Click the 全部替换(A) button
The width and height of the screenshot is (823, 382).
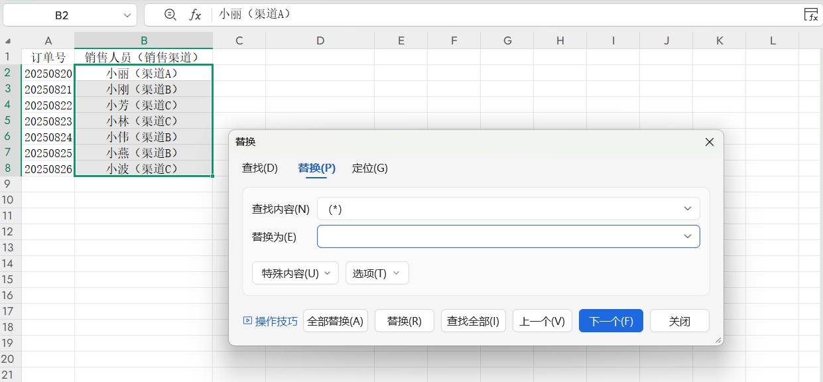pos(335,321)
